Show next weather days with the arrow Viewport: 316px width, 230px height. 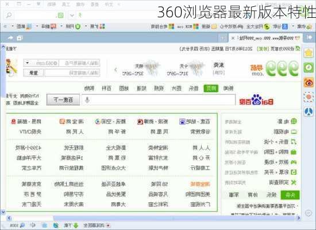click(x=115, y=70)
